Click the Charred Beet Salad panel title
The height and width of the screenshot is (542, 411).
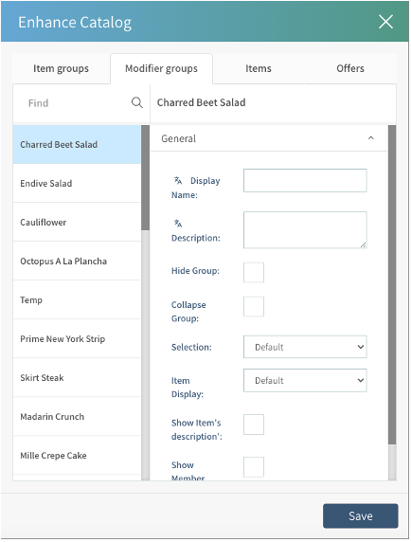tap(202, 102)
